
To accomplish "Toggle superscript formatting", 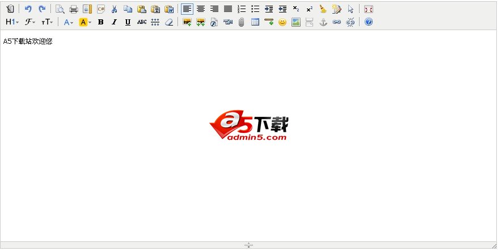I will coord(310,9).
